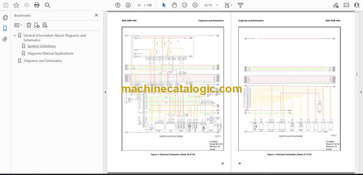The image size is (363, 175).
Task: Open the account profile icon
Action: point(357,5)
